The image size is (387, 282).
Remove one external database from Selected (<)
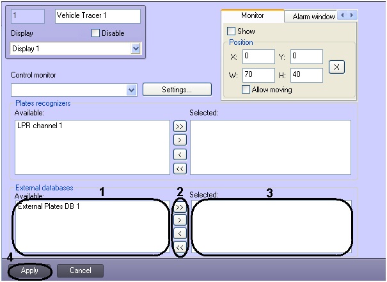[180, 233]
